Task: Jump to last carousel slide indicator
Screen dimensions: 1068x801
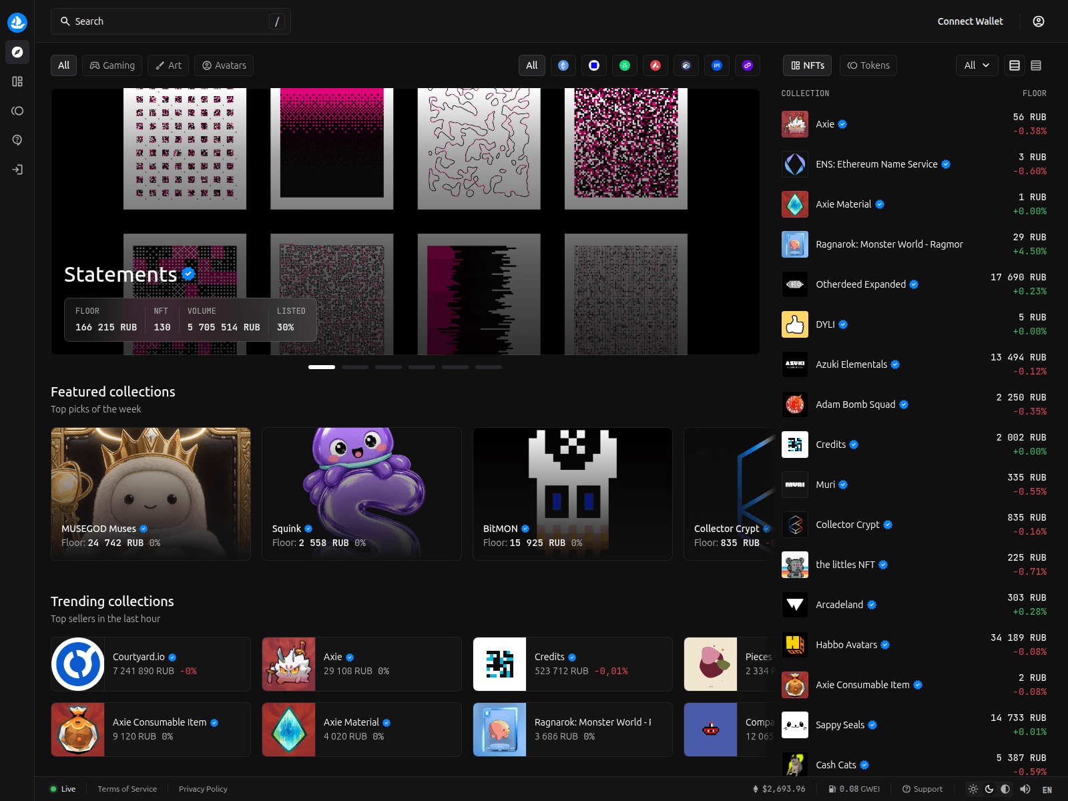Action: [x=489, y=367]
